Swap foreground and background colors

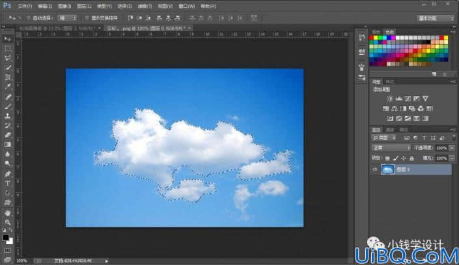pos(11,230)
